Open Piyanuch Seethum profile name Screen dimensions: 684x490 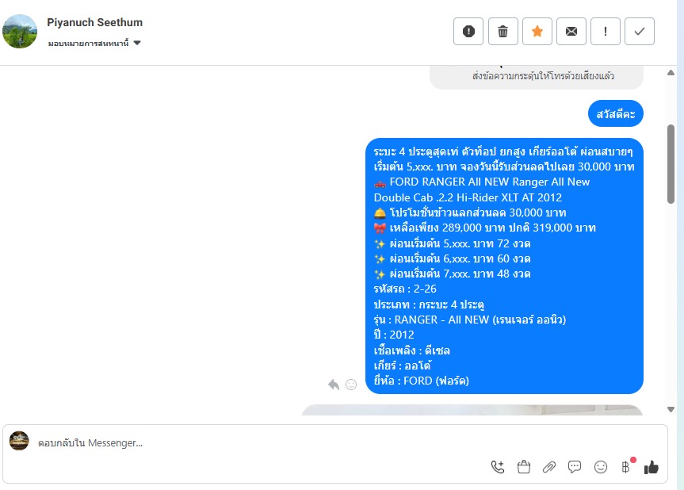tap(94, 22)
